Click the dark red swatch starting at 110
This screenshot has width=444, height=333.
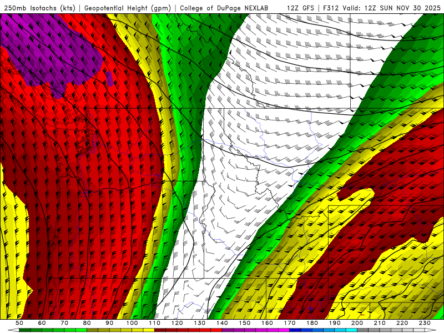160,330
